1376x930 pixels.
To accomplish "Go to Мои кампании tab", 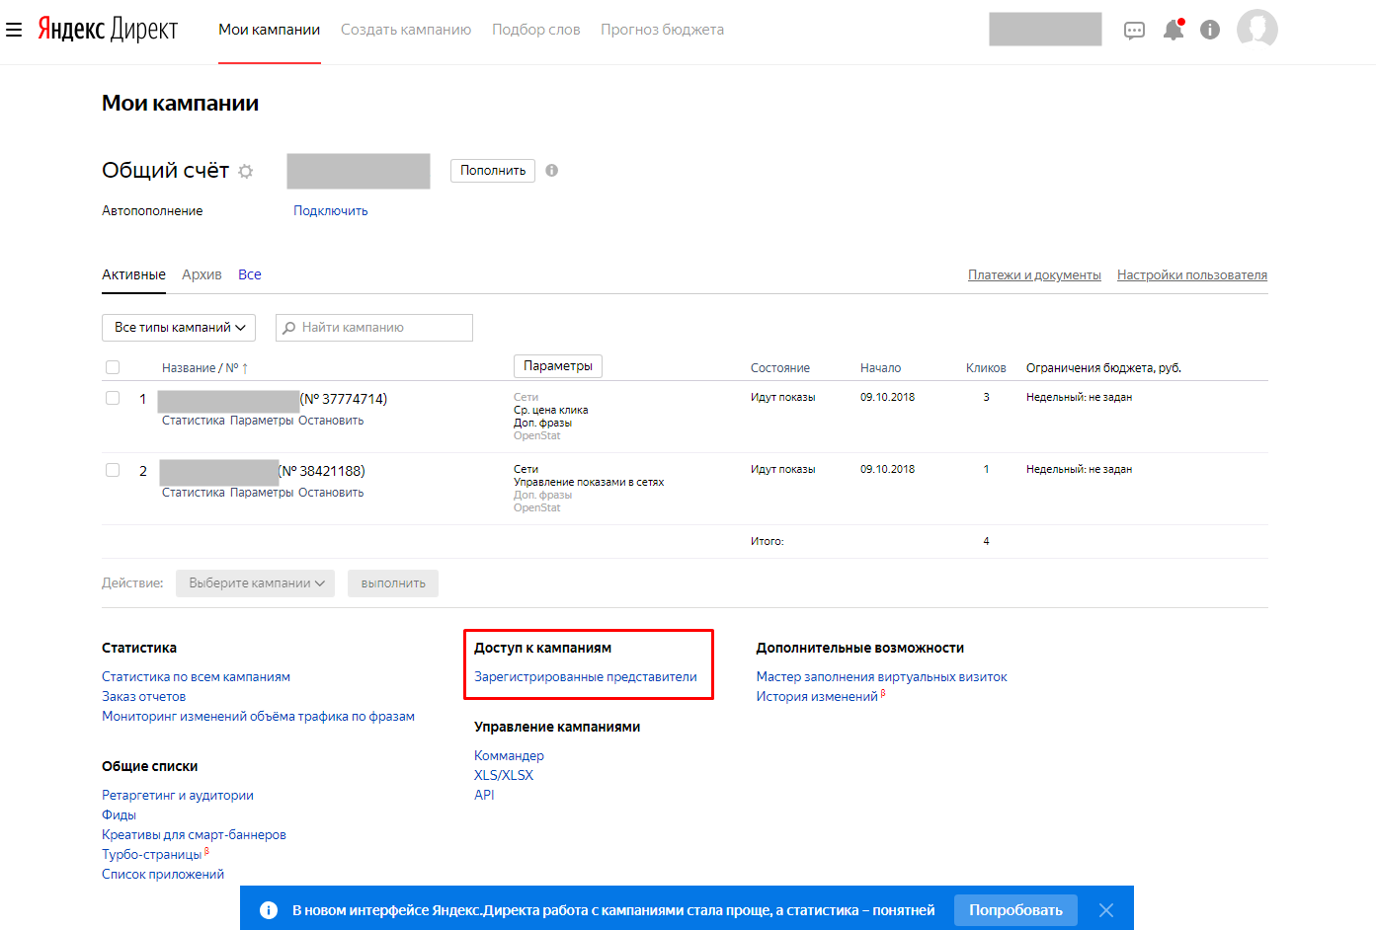I will pyautogui.click(x=270, y=30).
